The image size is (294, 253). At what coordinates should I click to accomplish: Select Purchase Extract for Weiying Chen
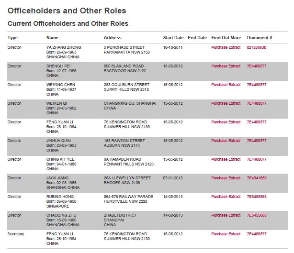(226, 85)
